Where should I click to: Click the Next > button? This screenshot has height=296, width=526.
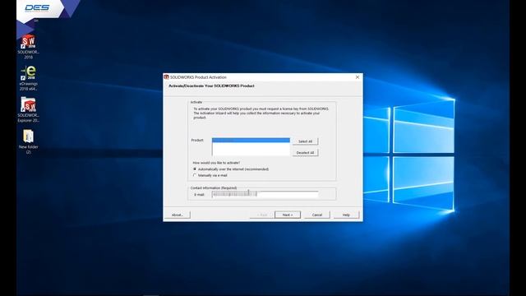point(288,215)
